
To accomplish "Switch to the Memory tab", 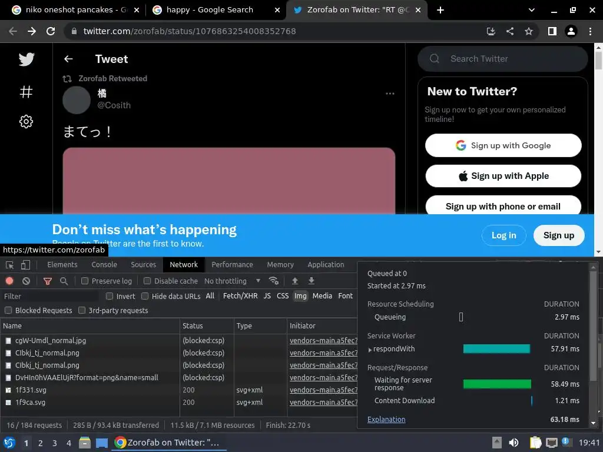I will point(280,264).
